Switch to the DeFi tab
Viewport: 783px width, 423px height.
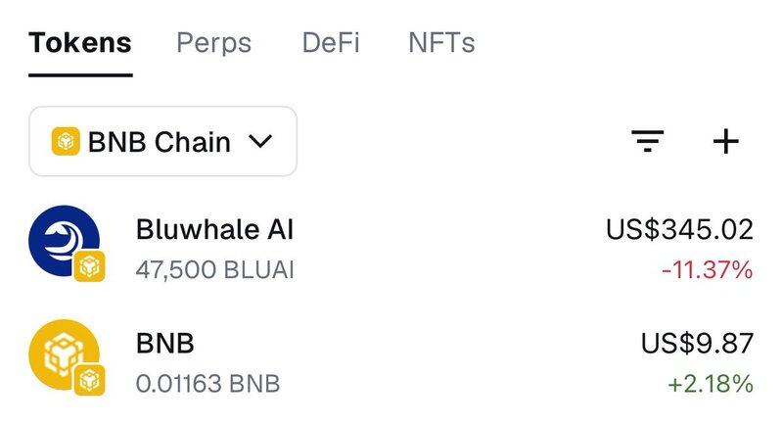[330, 43]
